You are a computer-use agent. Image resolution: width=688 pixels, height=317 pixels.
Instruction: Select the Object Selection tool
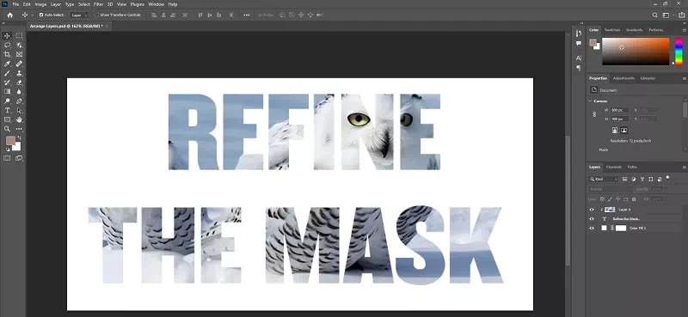(19, 46)
